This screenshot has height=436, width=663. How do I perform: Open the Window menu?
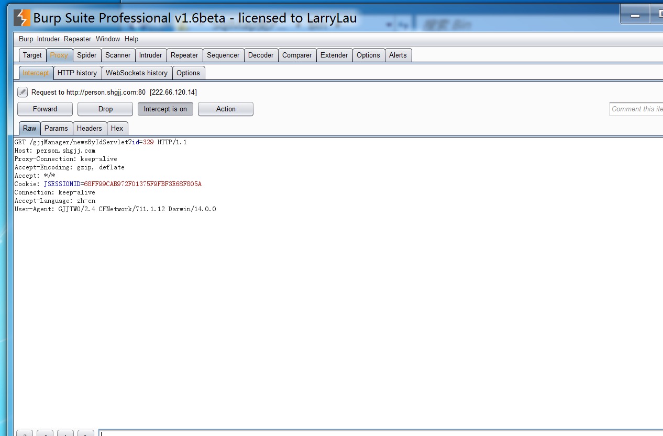(x=108, y=39)
